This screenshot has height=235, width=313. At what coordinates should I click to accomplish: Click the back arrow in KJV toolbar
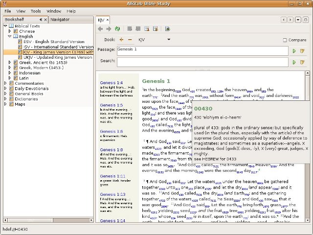(100, 29)
